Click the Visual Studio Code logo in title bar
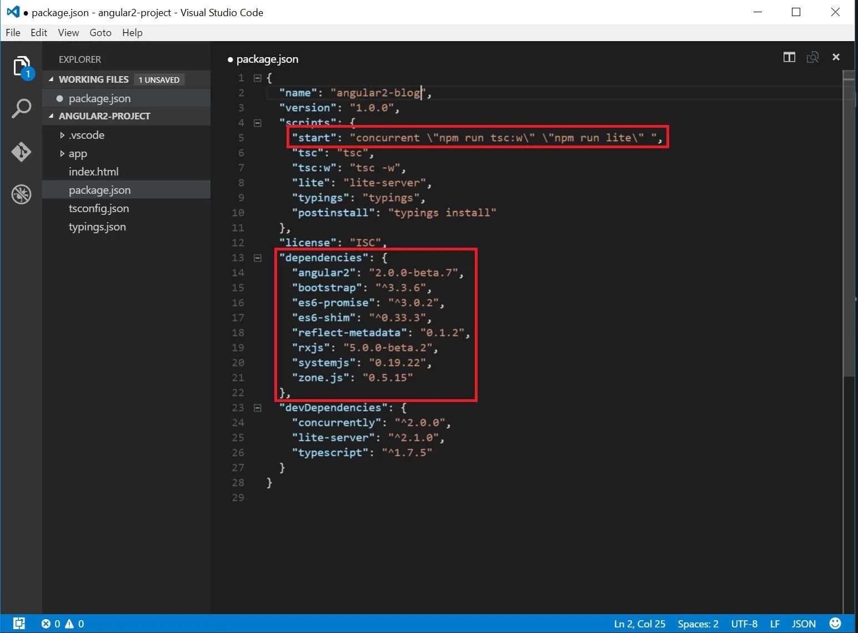Viewport: 858px width, 633px height. pos(13,12)
